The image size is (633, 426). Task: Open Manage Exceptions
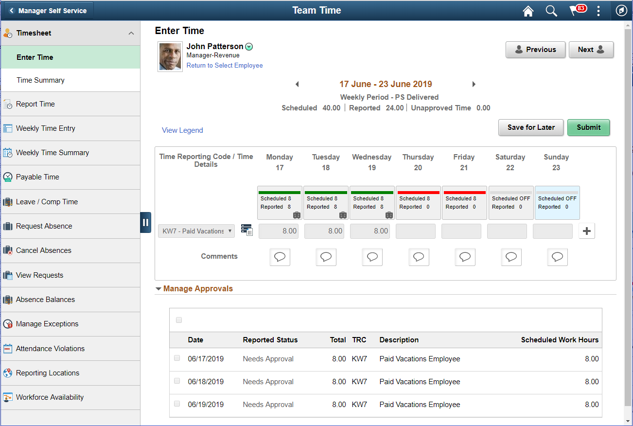(70, 324)
